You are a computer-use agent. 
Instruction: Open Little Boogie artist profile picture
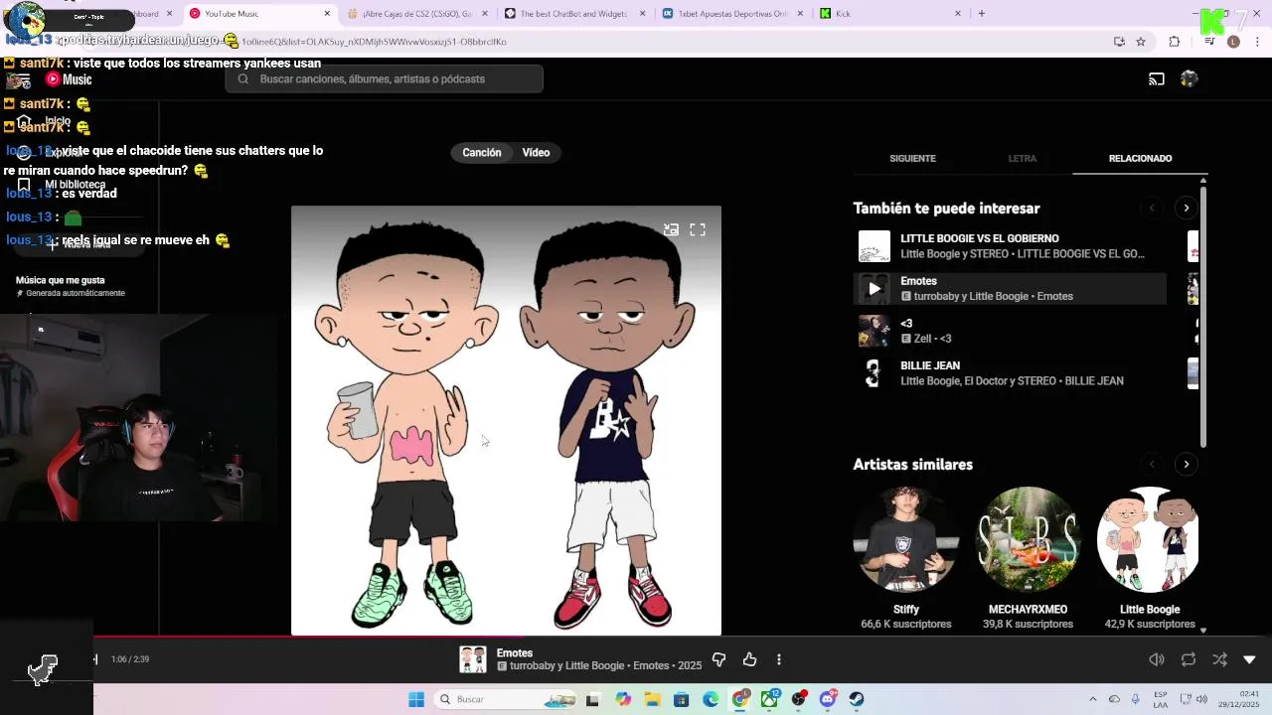[x=1148, y=540]
